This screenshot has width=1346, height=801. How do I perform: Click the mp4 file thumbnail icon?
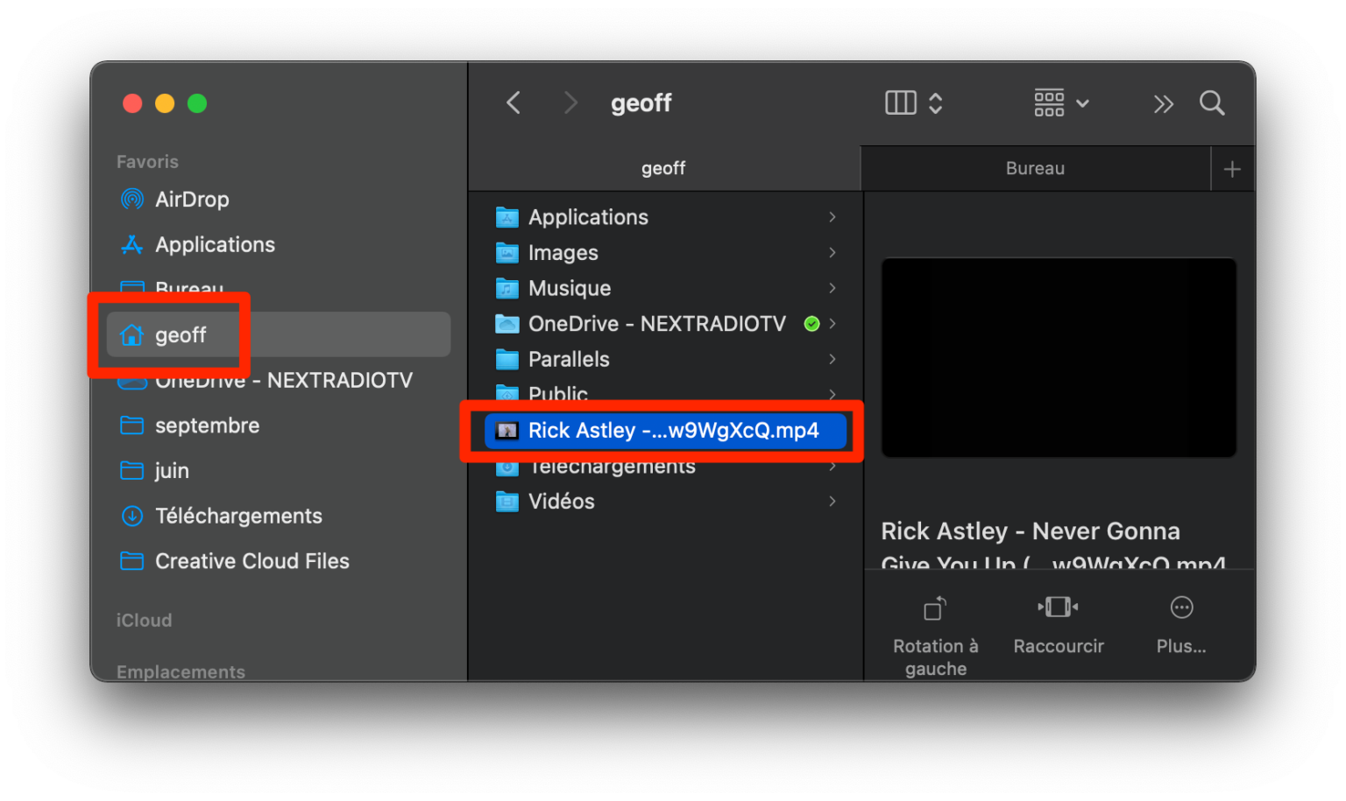[x=507, y=431]
